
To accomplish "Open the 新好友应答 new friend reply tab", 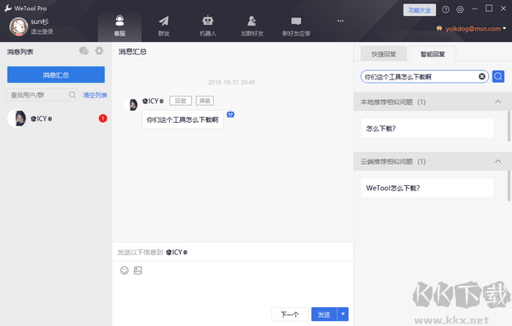I will click(296, 26).
